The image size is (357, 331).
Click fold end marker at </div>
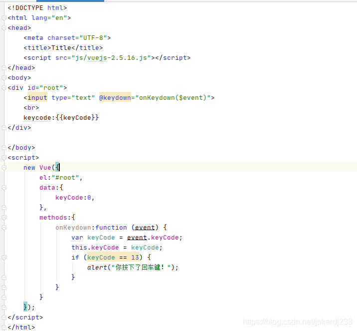coord(4,128)
